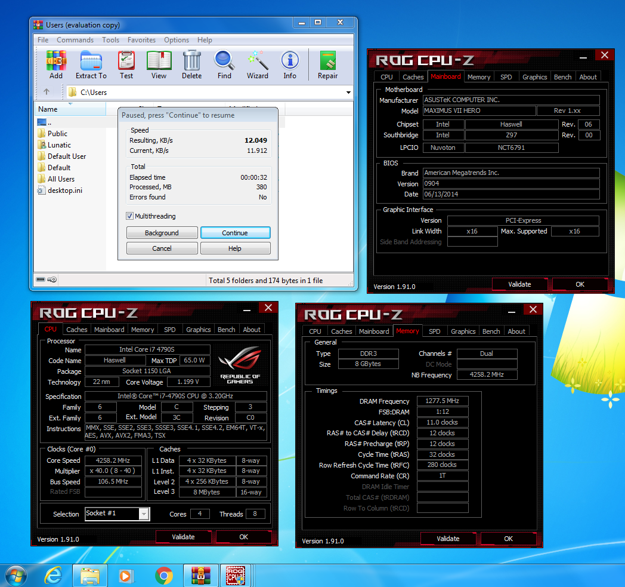Click Validate in the Mainboard window
The width and height of the screenshot is (625, 587).
point(520,284)
